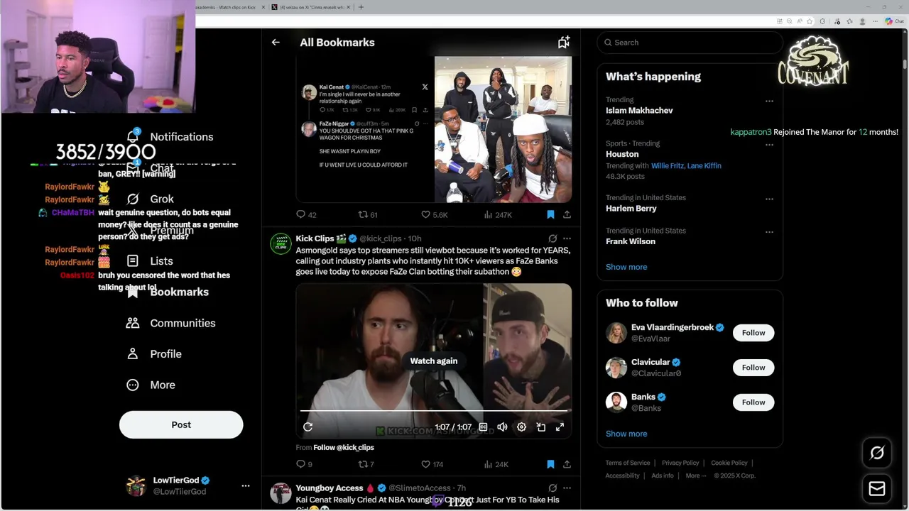Open Eva Vlaardingerbroek profile avatar
Viewport: 909px width, 511px height.
pyautogui.click(x=616, y=333)
